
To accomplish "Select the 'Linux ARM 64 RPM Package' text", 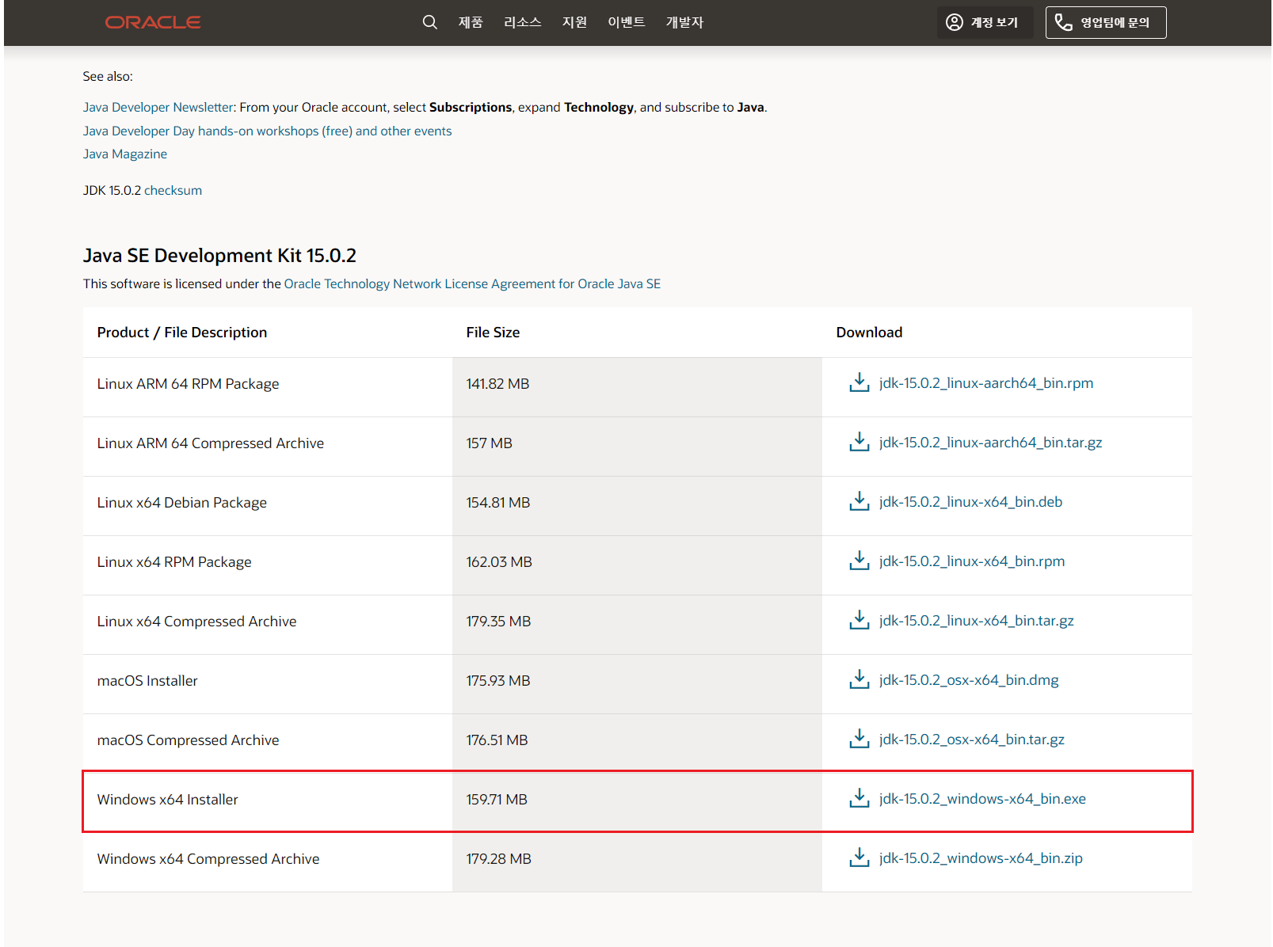I will tap(189, 383).
